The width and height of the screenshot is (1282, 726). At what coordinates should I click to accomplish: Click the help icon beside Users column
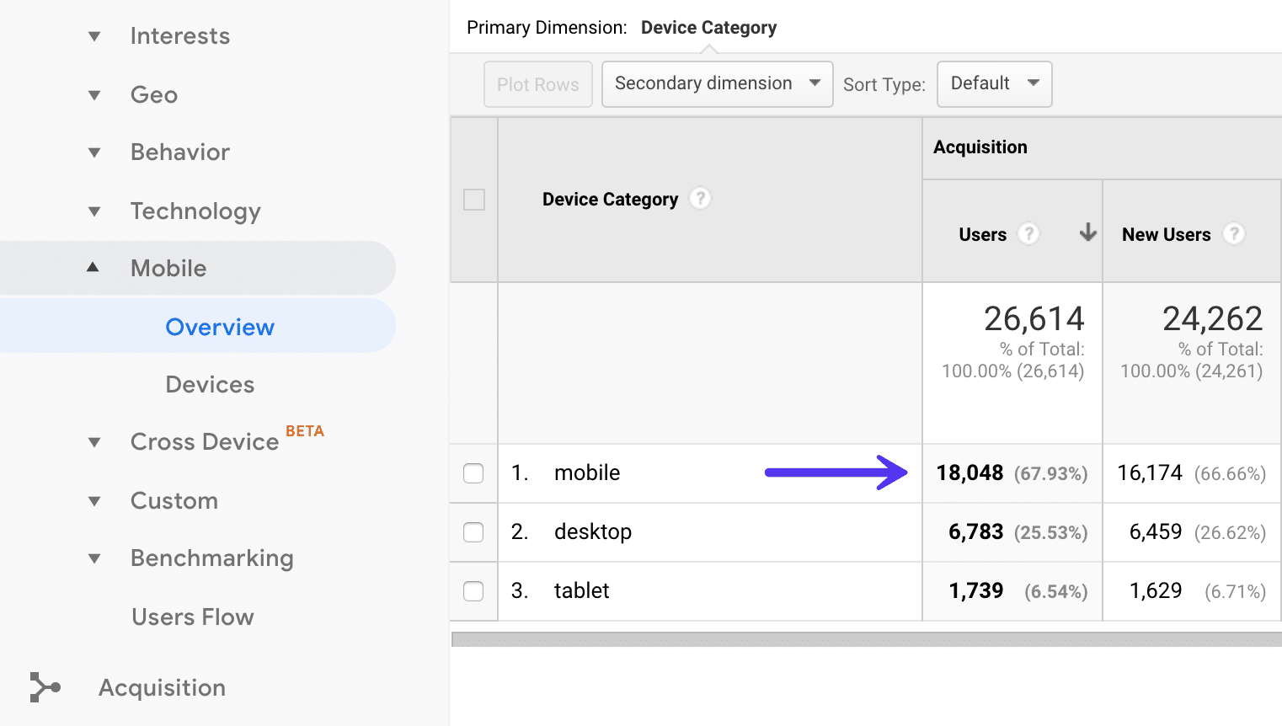click(1029, 234)
